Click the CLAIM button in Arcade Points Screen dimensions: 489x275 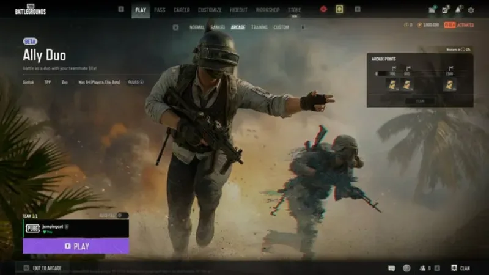(420, 101)
